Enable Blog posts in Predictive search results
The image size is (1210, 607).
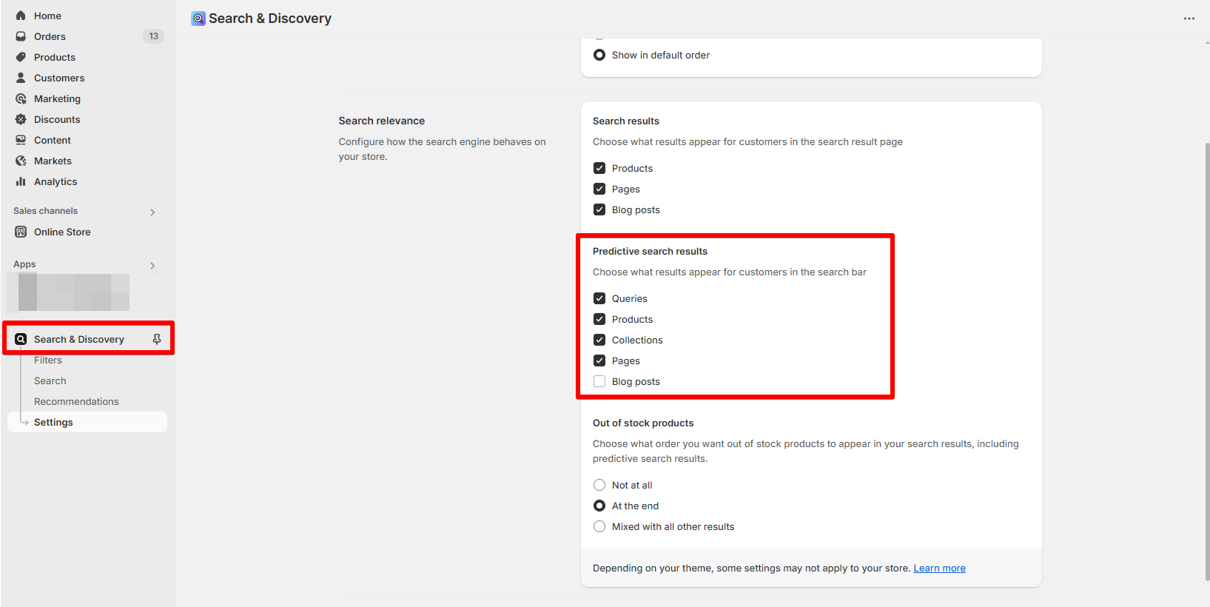click(x=599, y=381)
